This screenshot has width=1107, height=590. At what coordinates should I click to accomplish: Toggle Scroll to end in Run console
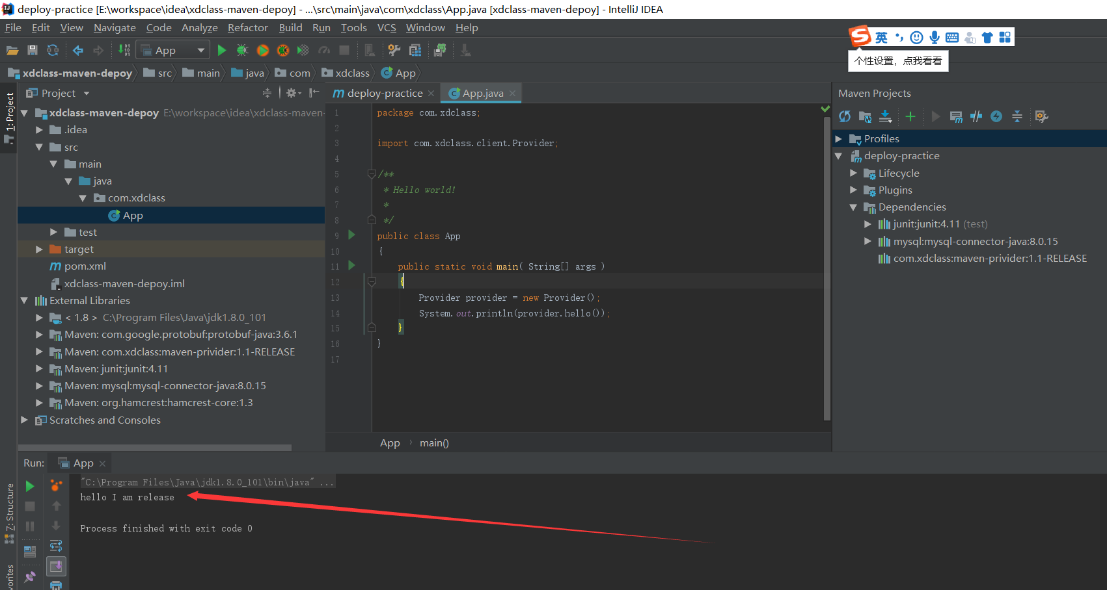point(56,566)
